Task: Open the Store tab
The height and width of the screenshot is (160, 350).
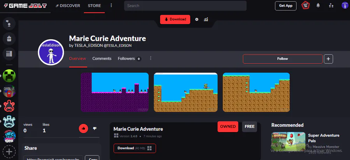Action: tap(94, 6)
